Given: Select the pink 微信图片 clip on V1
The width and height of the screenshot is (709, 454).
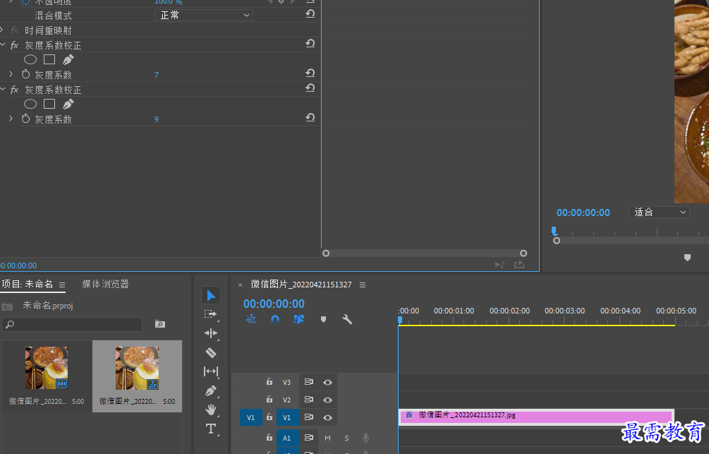Looking at the screenshot, I should click(536, 416).
